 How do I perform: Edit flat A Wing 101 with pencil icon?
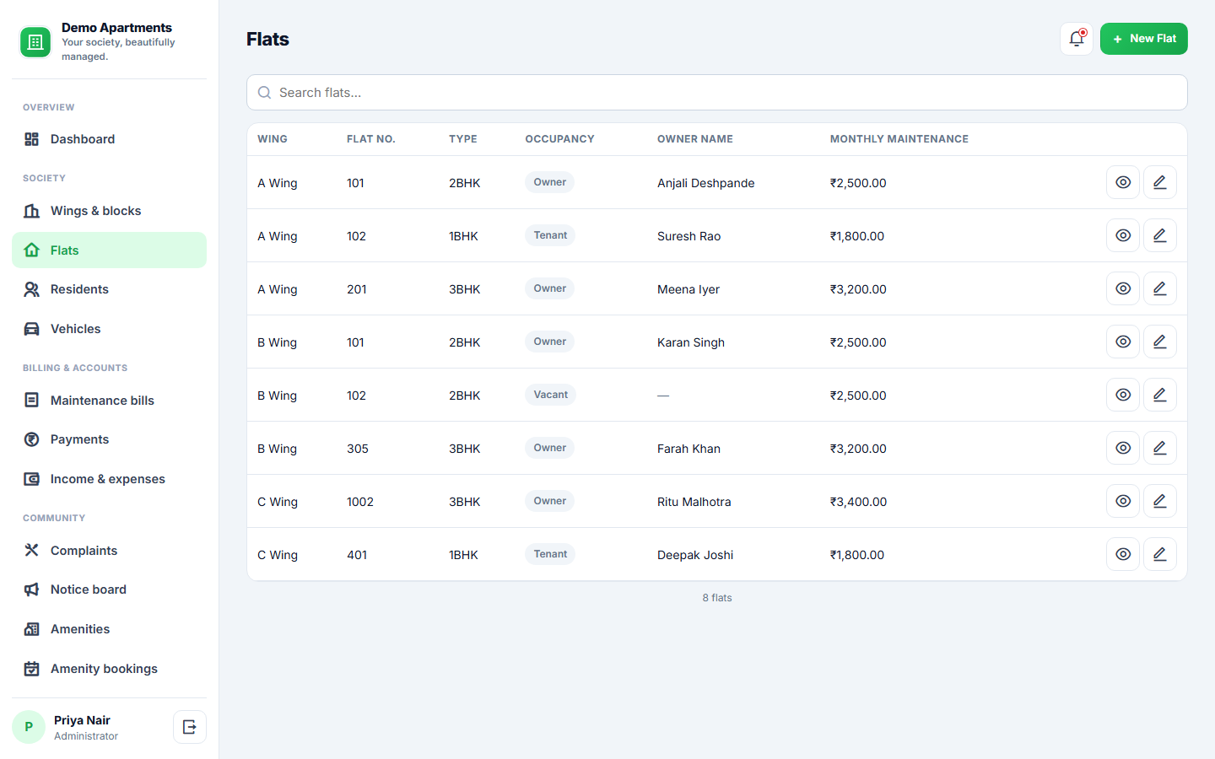[1160, 182]
